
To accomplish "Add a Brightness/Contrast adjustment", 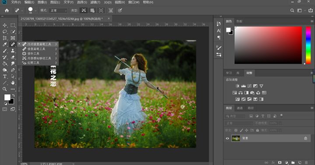I will point(238,86).
